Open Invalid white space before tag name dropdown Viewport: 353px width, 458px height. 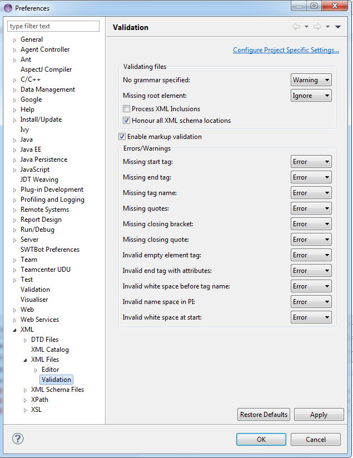pos(311,286)
